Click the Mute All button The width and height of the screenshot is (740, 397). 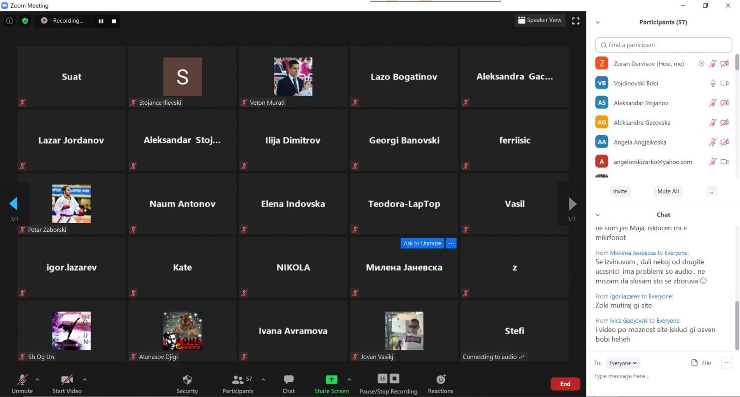668,191
